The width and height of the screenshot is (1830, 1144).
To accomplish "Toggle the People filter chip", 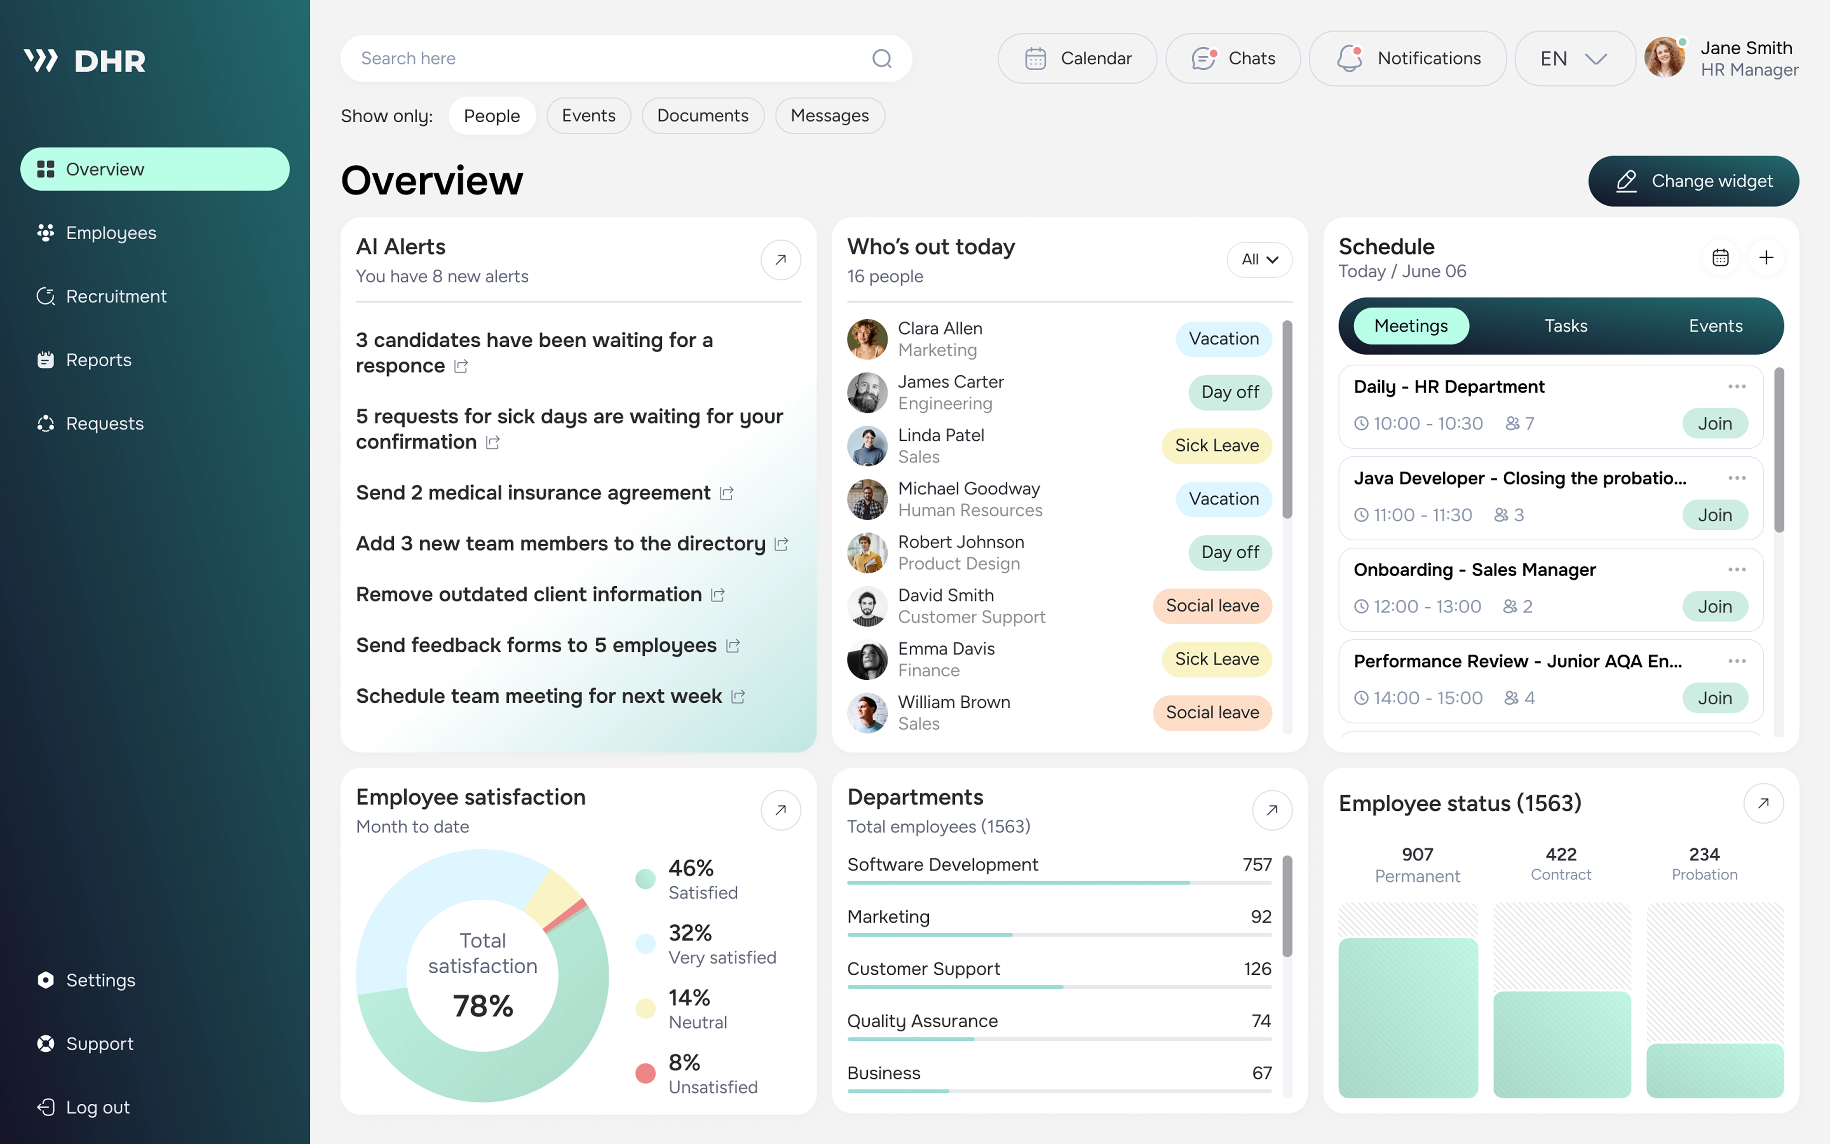I will click(491, 116).
